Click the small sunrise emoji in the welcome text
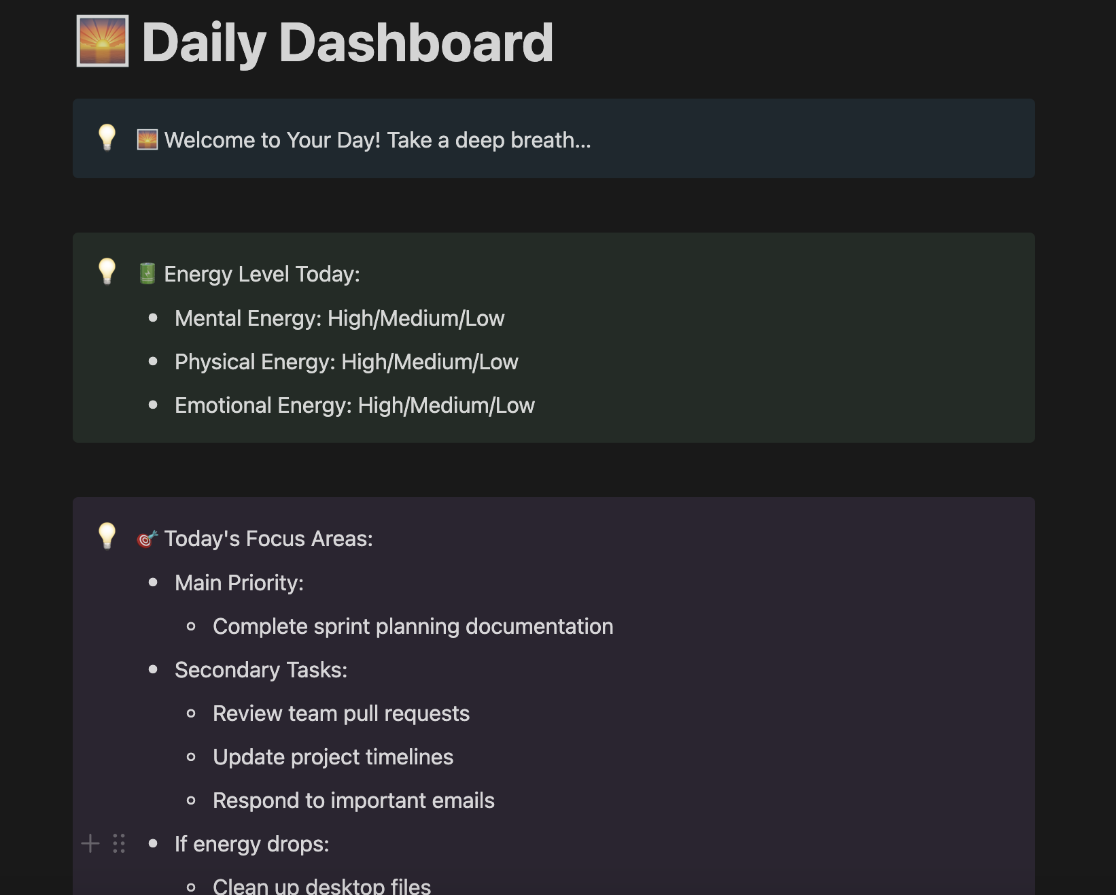 click(147, 140)
